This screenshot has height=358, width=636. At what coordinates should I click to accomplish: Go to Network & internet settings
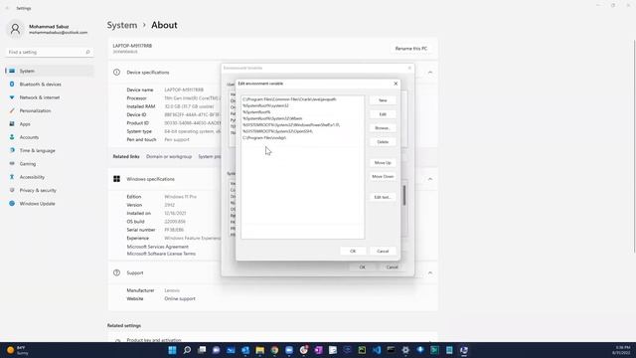pos(50,97)
